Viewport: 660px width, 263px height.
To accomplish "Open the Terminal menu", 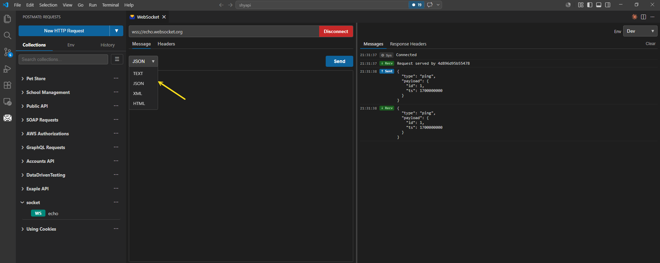I will 110,5.
